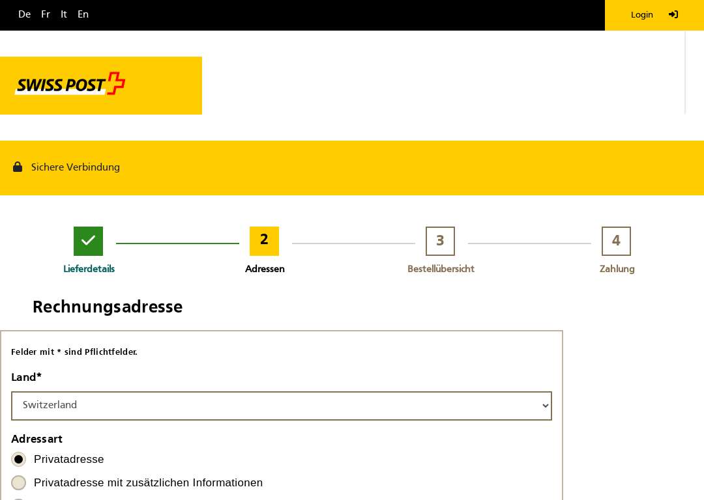Screen dimensions: 704x500
Task: Open the Swiss Post logo homepage
Action: click(x=70, y=84)
